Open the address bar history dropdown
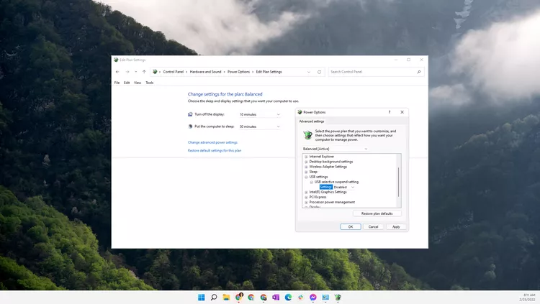The width and height of the screenshot is (540, 304). tap(309, 72)
